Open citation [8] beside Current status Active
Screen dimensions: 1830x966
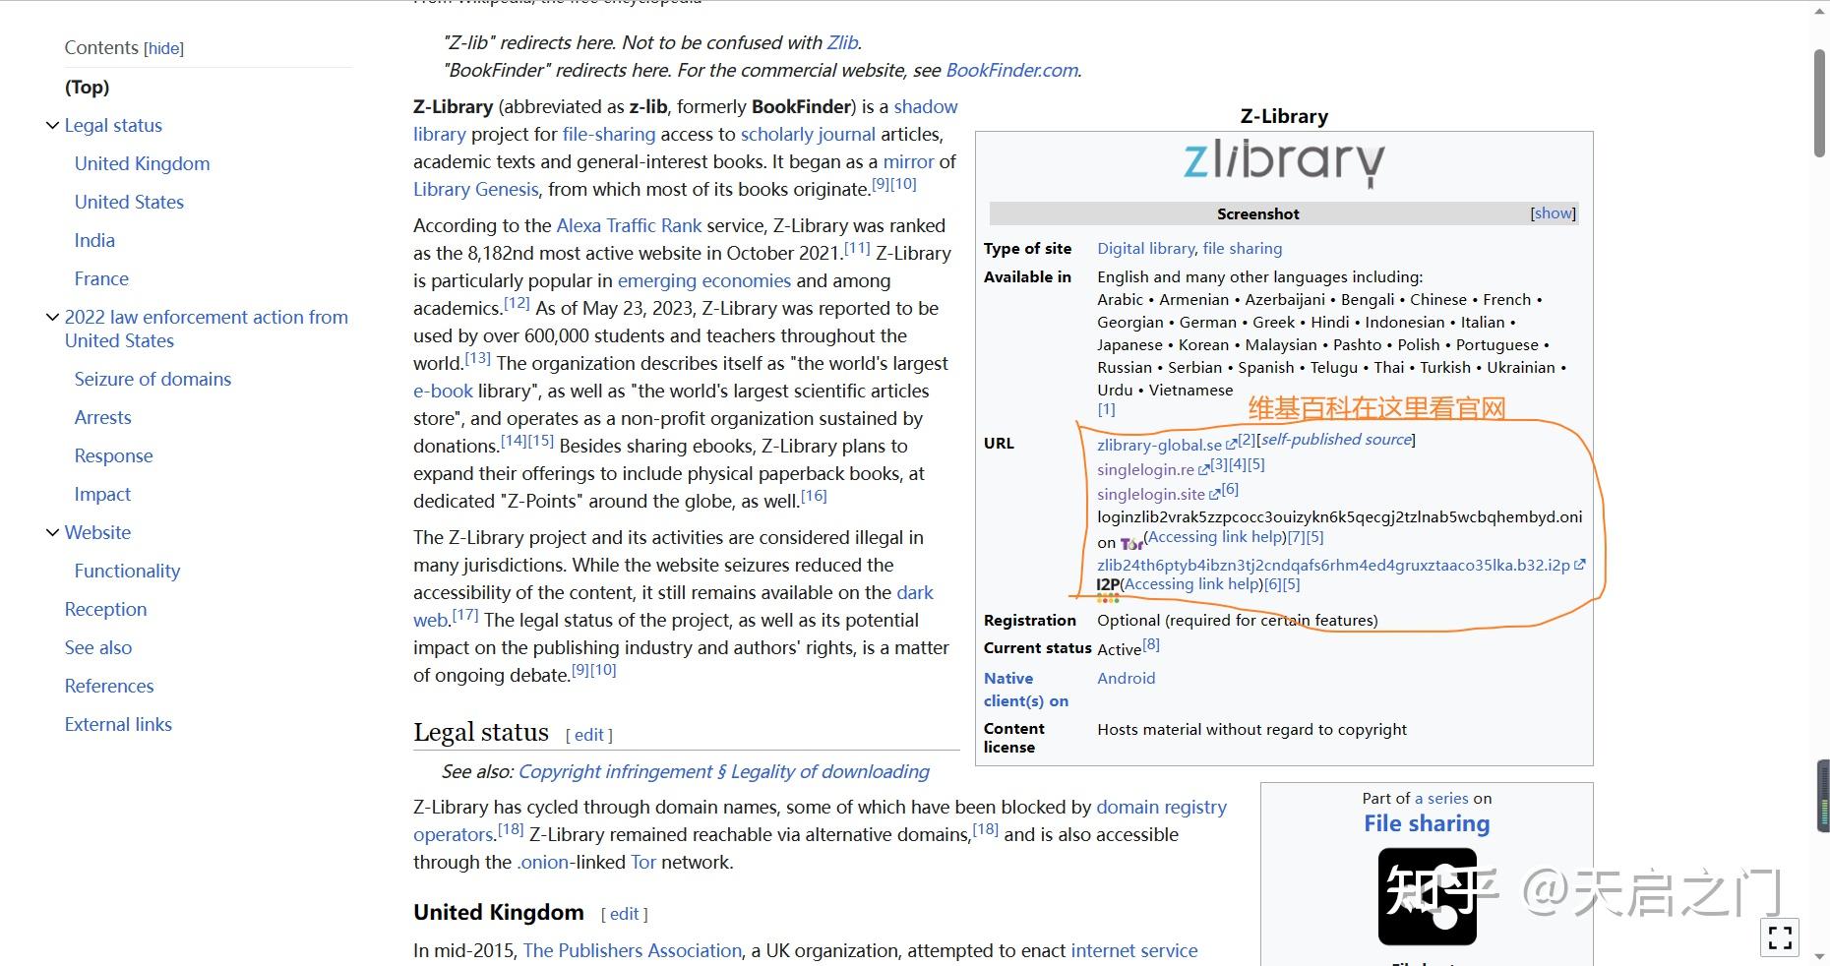pyautogui.click(x=1151, y=644)
